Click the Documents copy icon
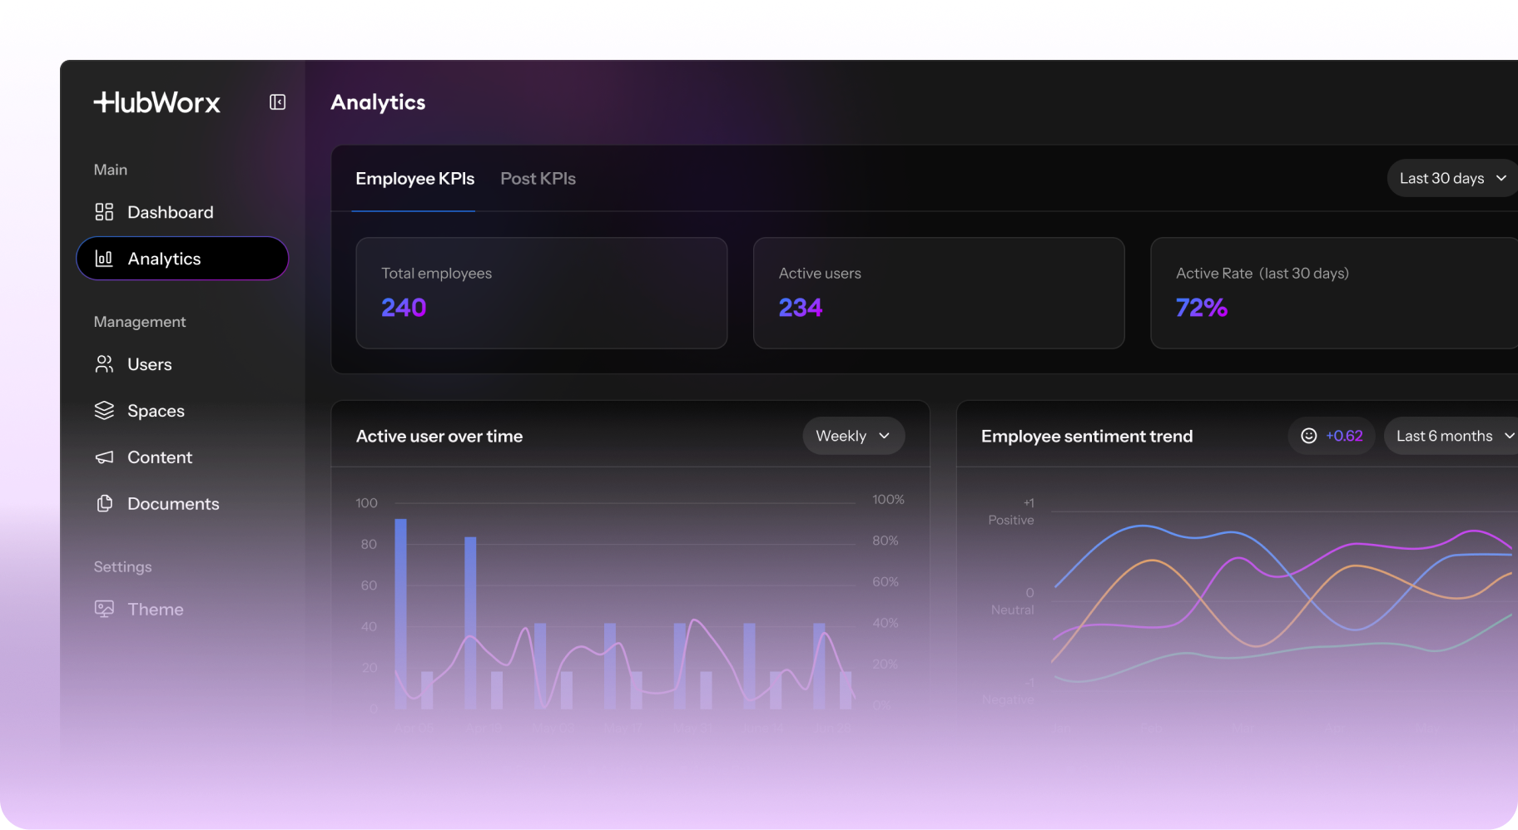This screenshot has height=830, width=1518. pyautogui.click(x=104, y=504)
